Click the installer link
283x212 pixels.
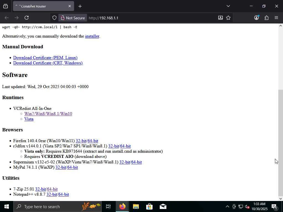[92, 36]
